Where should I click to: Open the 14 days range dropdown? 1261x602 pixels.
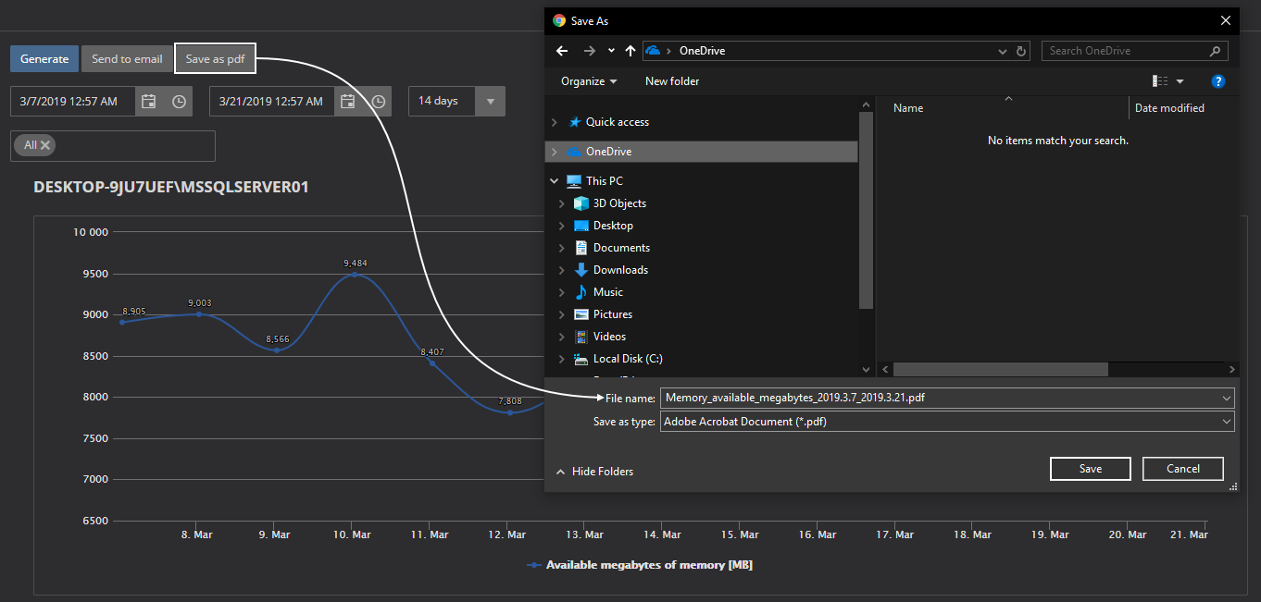pyautogui.click(x=489, y=102)
